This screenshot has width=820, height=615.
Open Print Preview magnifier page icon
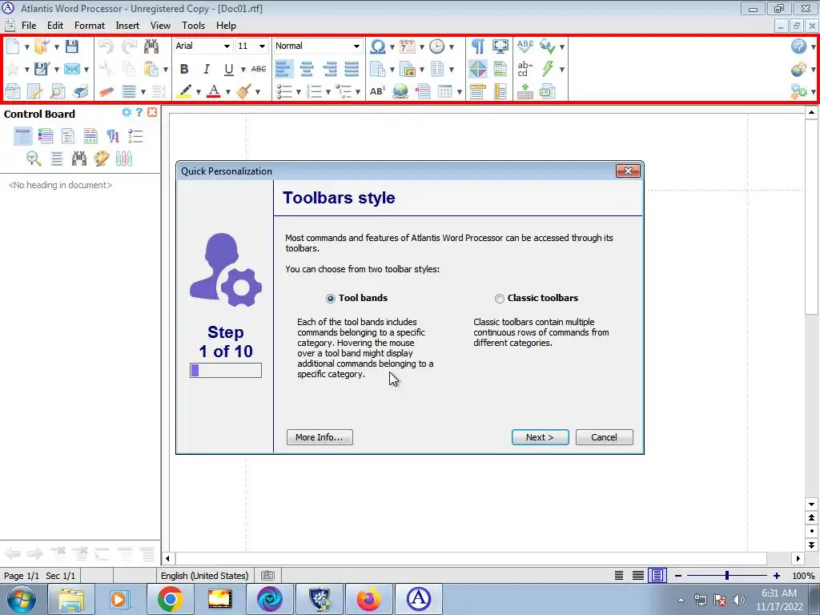(58, 91)
